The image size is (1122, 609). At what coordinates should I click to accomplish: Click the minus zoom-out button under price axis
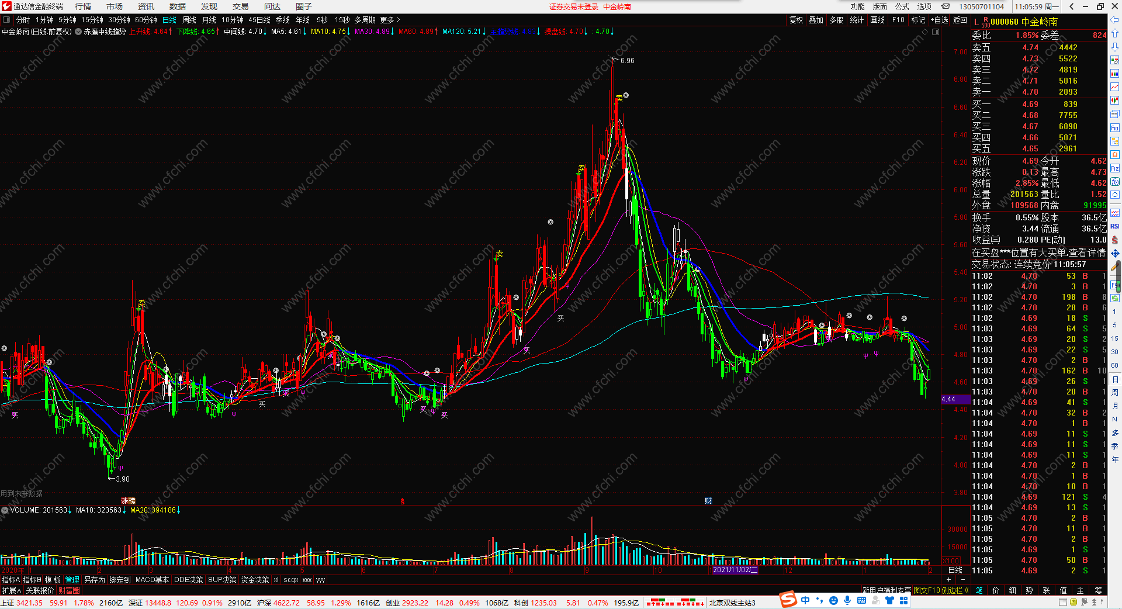tap(963, 580)
